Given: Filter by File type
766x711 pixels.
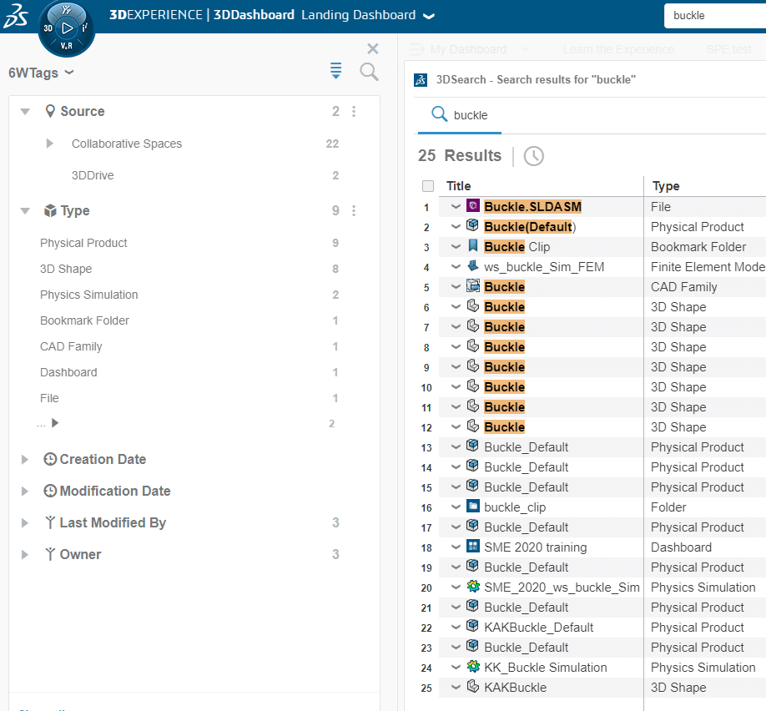Looking at the screenshot, I should [49, 398].
